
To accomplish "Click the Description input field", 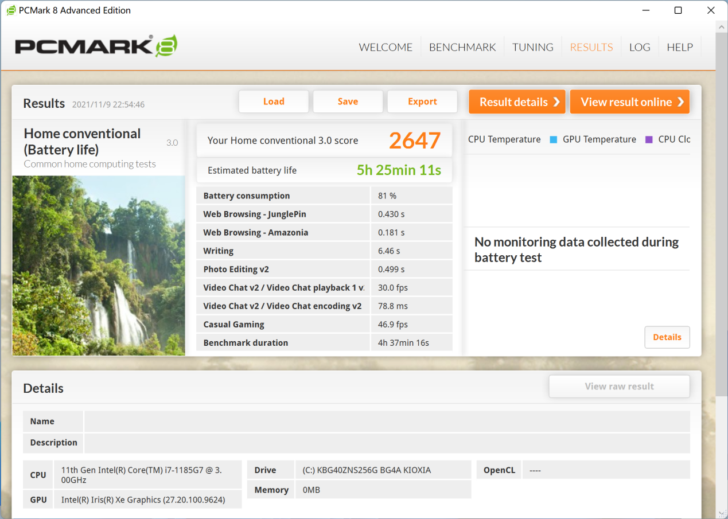I will [x=387, y=443].
